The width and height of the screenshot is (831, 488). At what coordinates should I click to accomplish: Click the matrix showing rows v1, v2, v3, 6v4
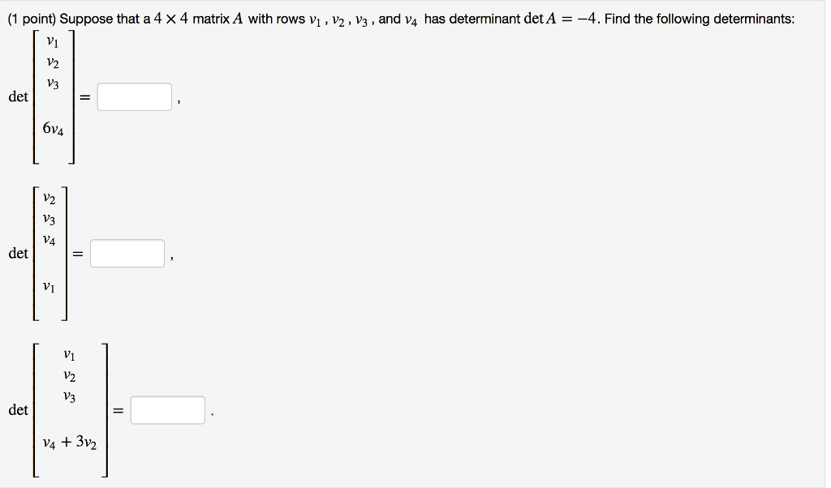[53, 96]
